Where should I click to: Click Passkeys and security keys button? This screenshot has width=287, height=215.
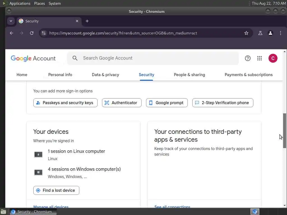65,103
